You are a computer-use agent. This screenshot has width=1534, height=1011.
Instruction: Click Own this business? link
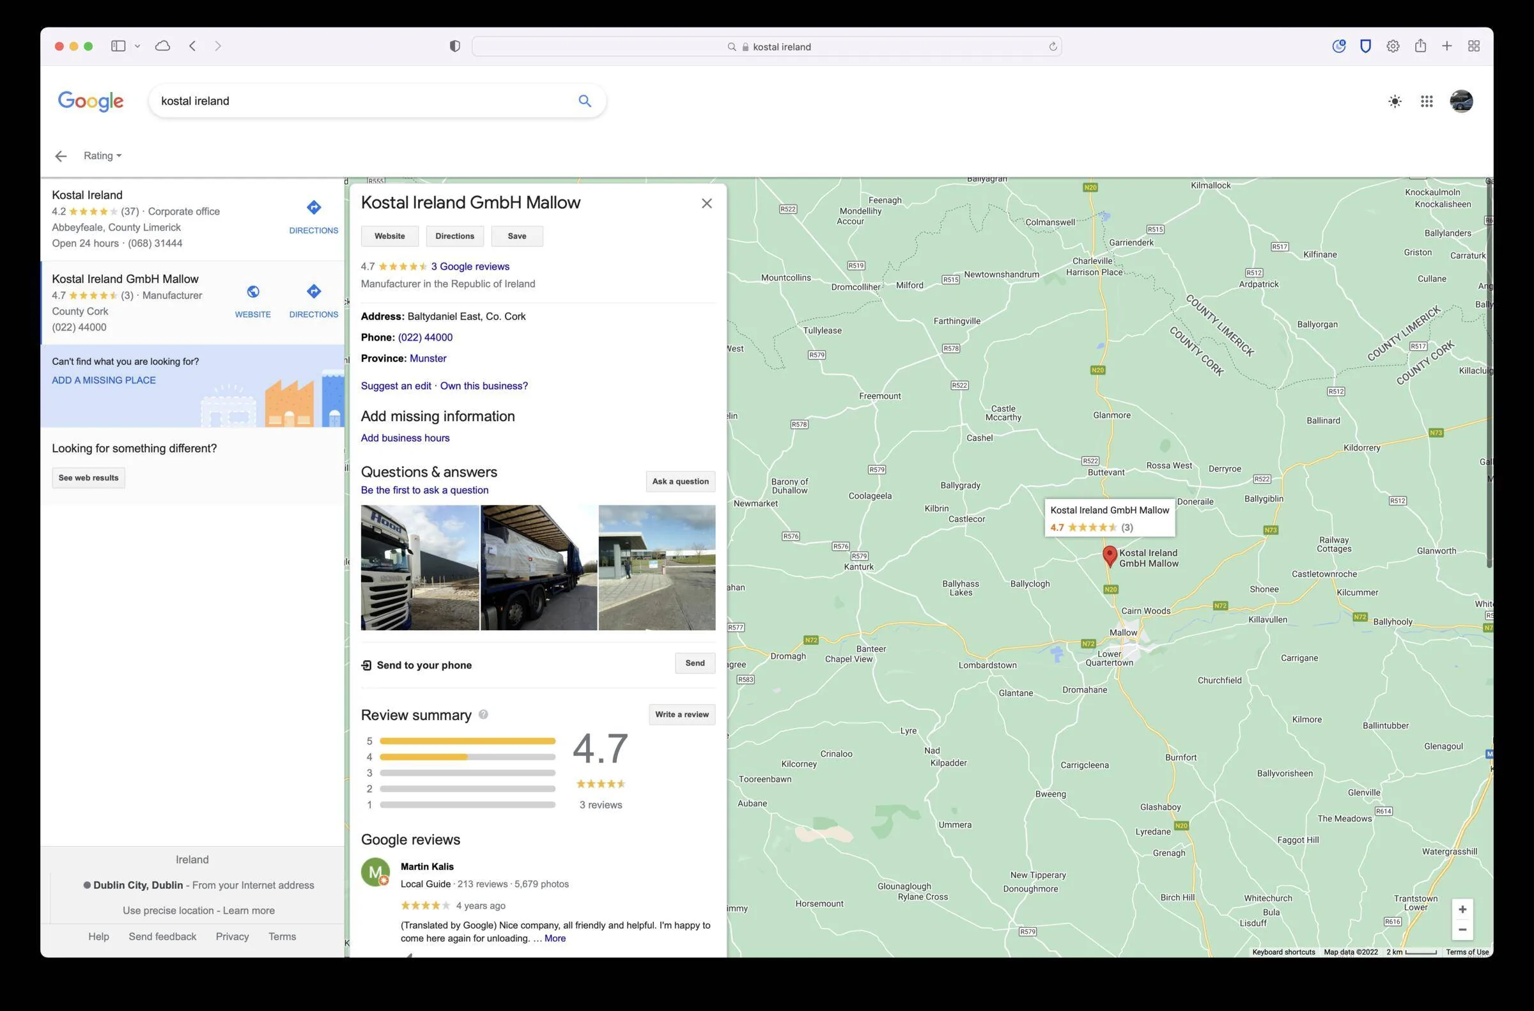484,385
